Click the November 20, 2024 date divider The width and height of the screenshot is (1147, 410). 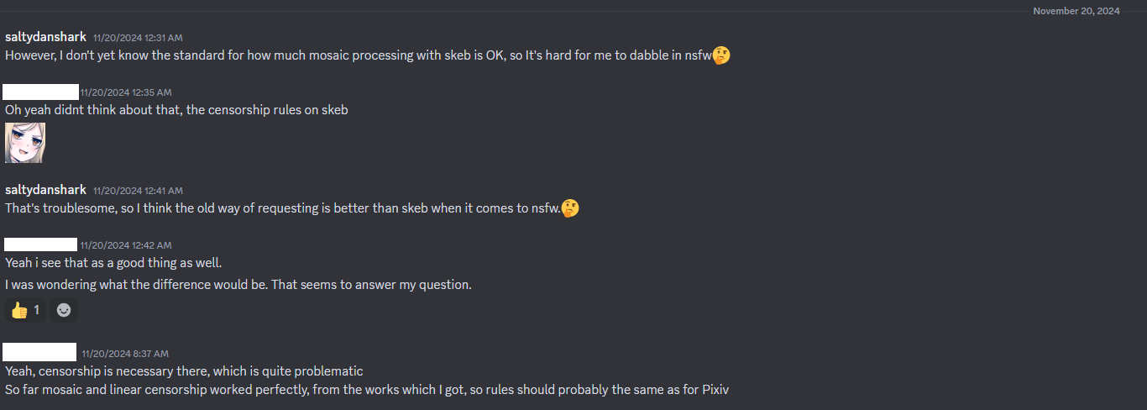pos(1076,11)
